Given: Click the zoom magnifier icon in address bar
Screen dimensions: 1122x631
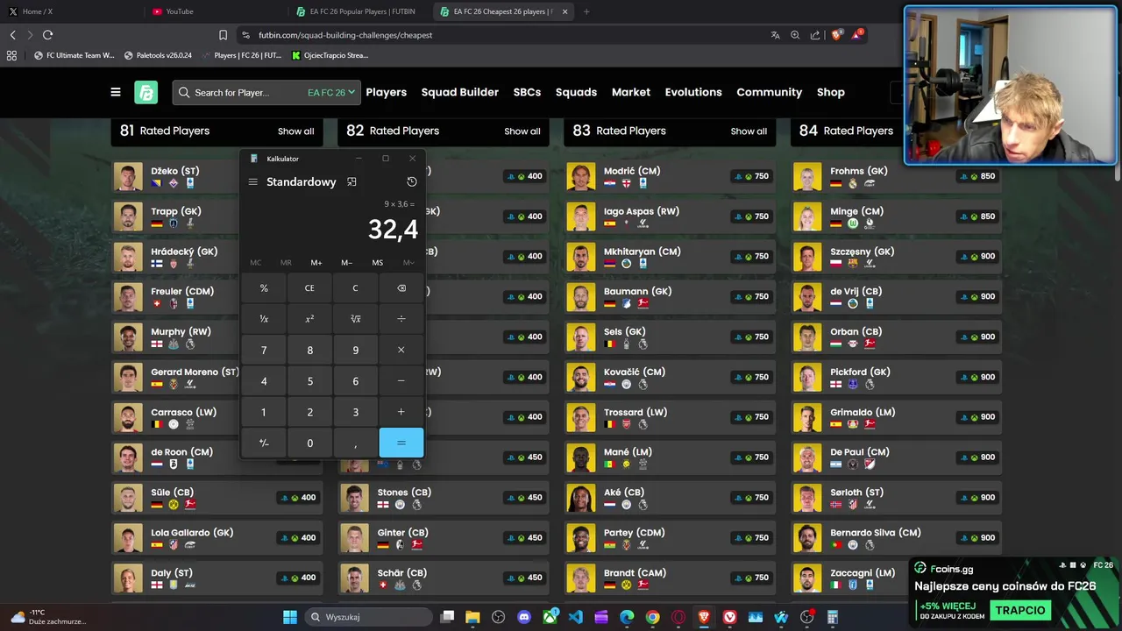Looking at the screenshot, I should tap(795, 35).
